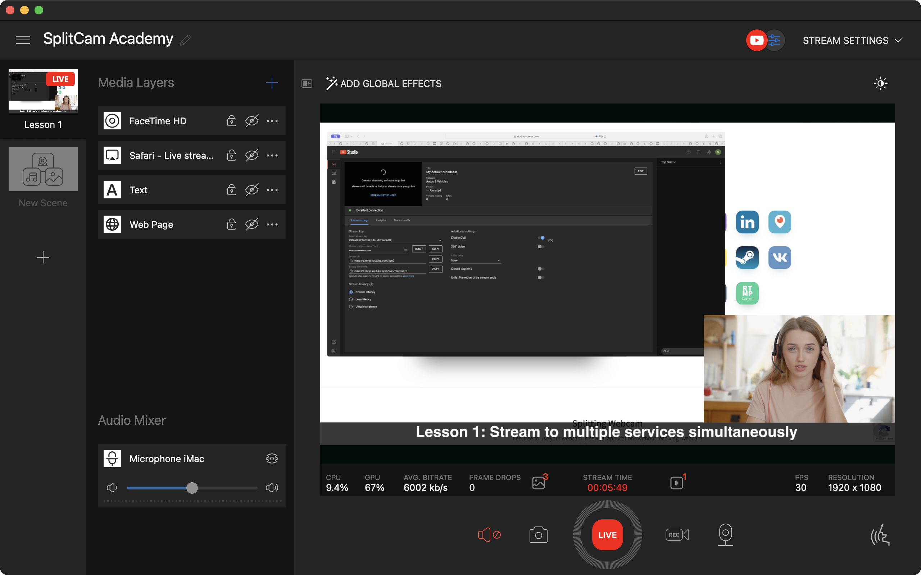Toggle virtual webcam icon
Screen dimensions: 921x575
[725, 535]
